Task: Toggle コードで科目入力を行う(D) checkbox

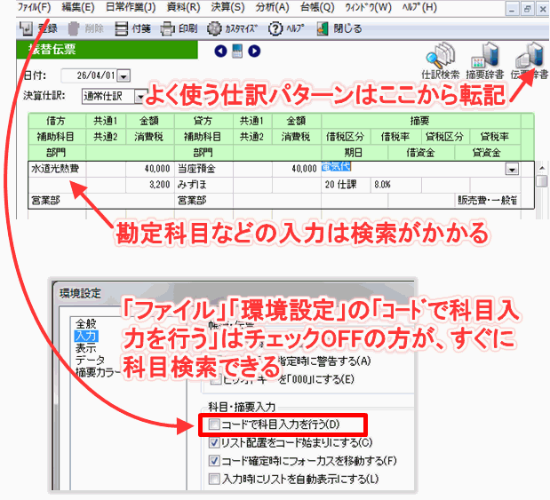Action: pos(214,425)
